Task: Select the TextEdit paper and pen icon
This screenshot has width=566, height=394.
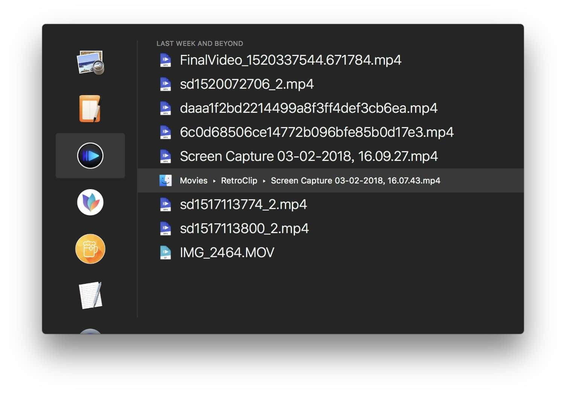Action: click(x=90, y=295)
